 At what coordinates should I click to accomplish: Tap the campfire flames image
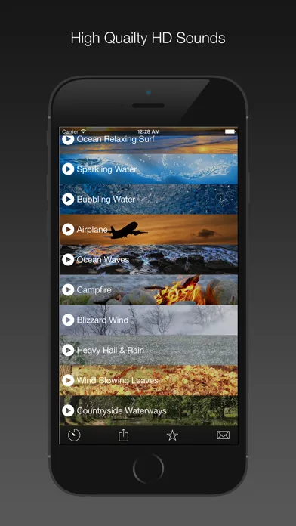[x=181, y=290]
